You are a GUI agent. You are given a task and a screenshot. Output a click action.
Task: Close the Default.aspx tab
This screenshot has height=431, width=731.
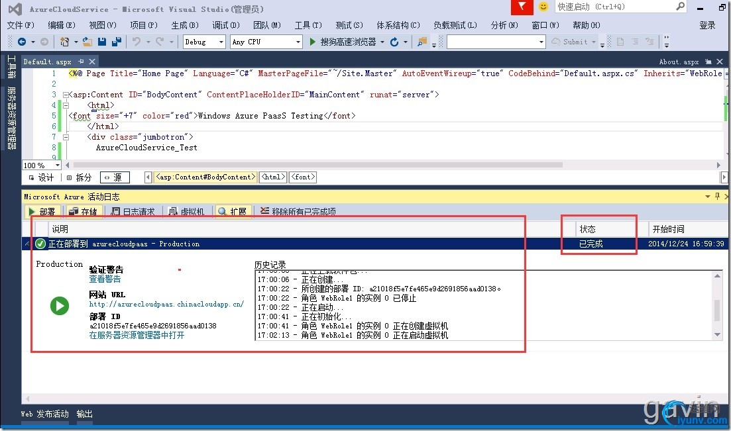[x=92, y=62]
